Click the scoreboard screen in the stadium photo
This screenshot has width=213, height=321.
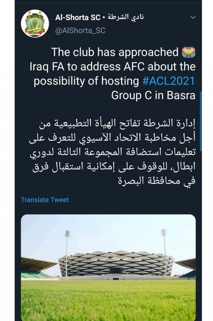click(x=116, y=270)
